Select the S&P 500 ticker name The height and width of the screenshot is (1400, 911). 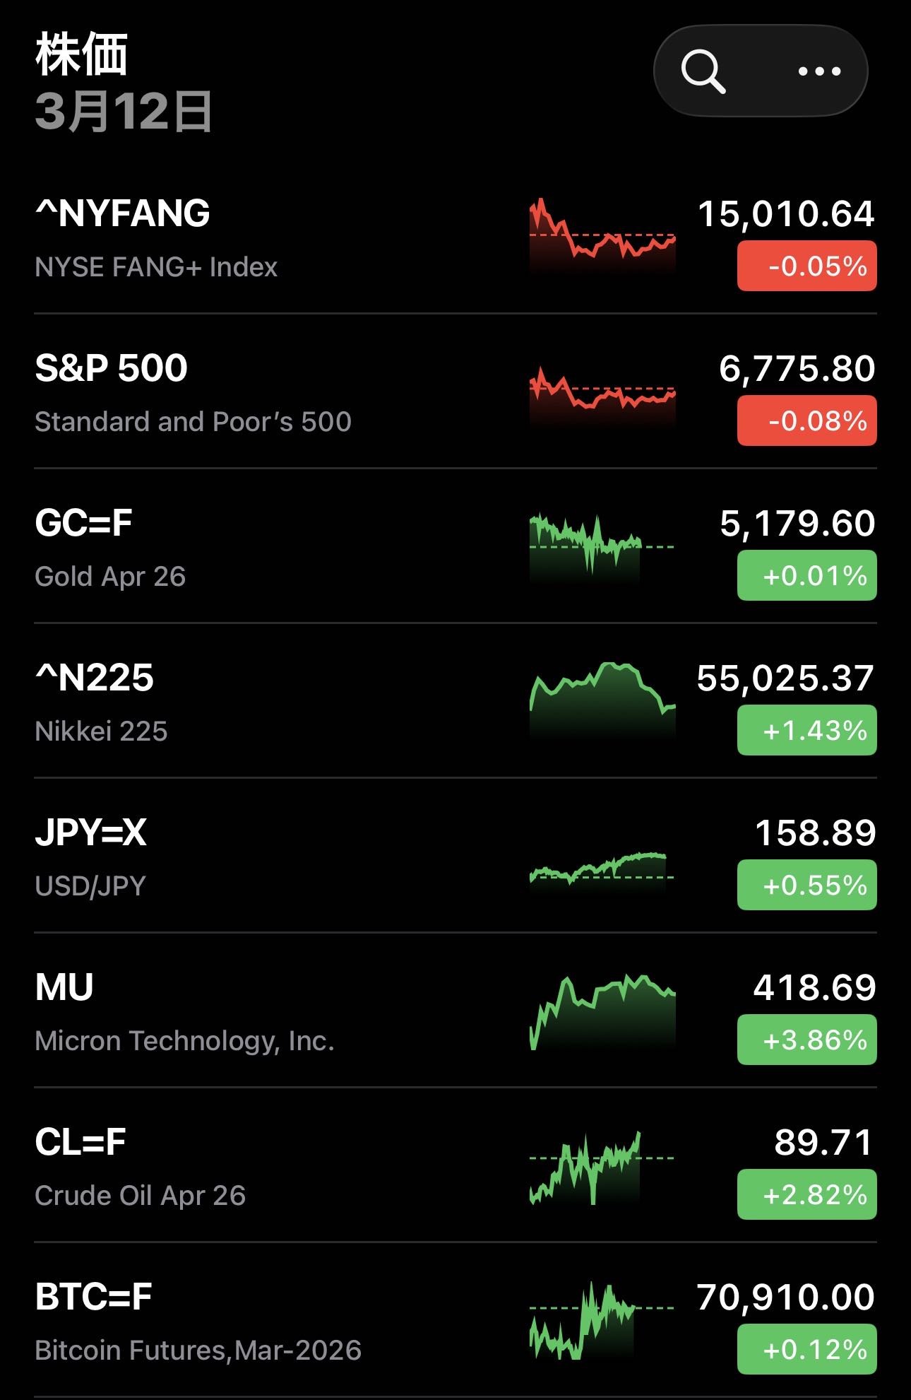click(x=112, y=368)
